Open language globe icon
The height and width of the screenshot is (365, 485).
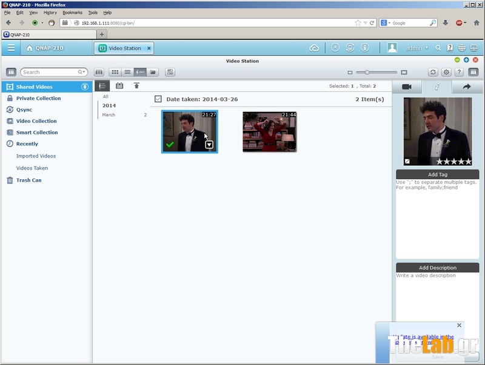coord(462,48)
